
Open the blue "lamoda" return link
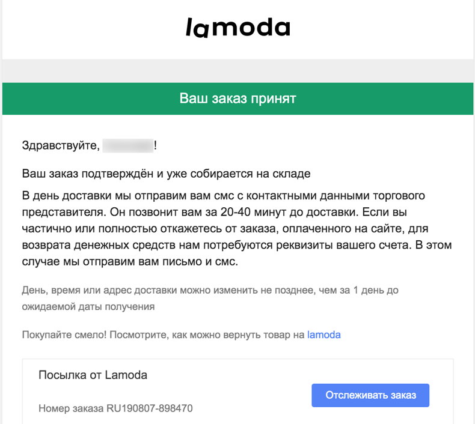click(x=323, y=335)
